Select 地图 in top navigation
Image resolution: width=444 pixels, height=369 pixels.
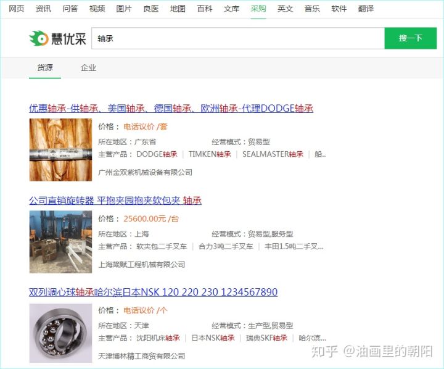178,9
